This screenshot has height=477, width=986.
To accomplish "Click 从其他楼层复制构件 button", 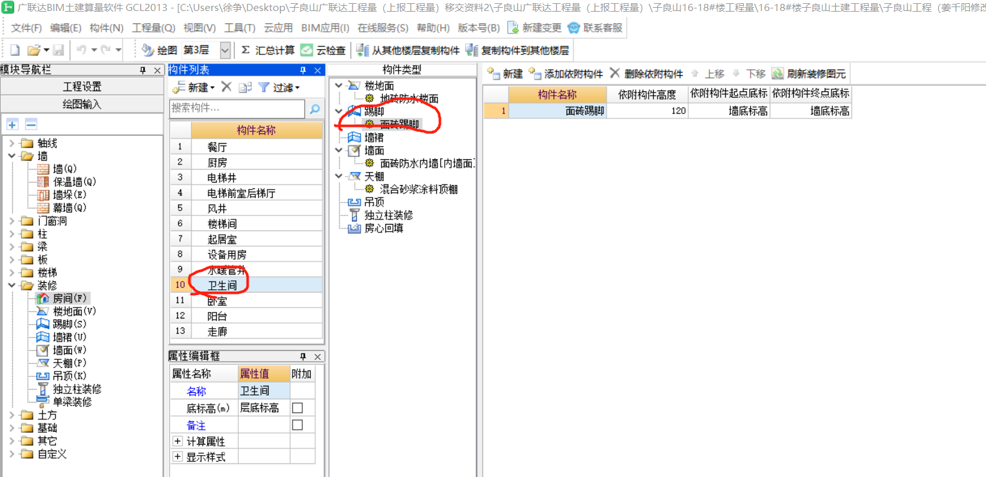I will (407, 50).
